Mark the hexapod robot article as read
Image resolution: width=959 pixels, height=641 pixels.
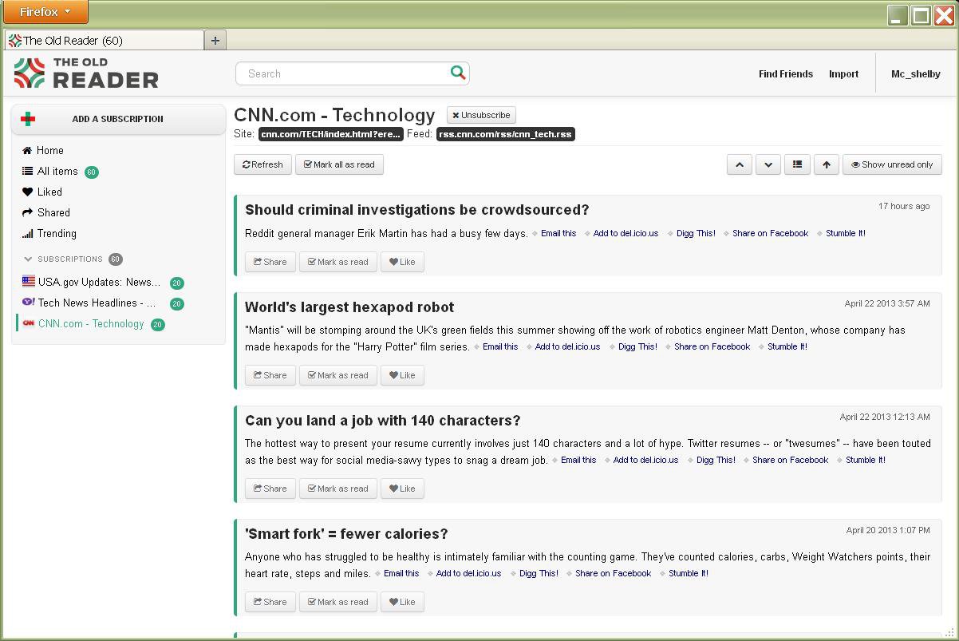tap(337, 375)
